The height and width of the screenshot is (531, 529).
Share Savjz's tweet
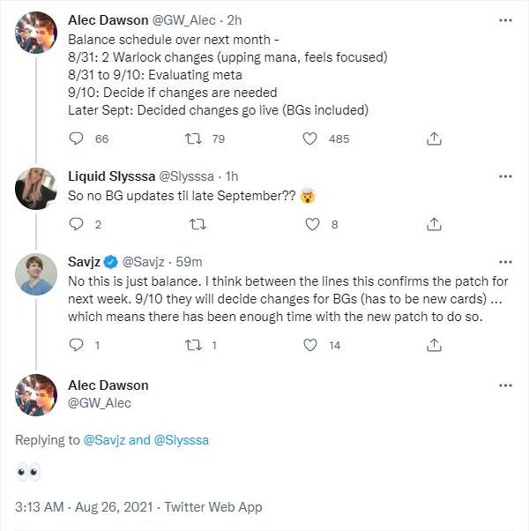pos(434,346)
